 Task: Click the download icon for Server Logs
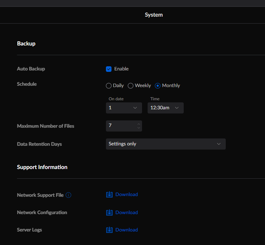pos(109,230)
